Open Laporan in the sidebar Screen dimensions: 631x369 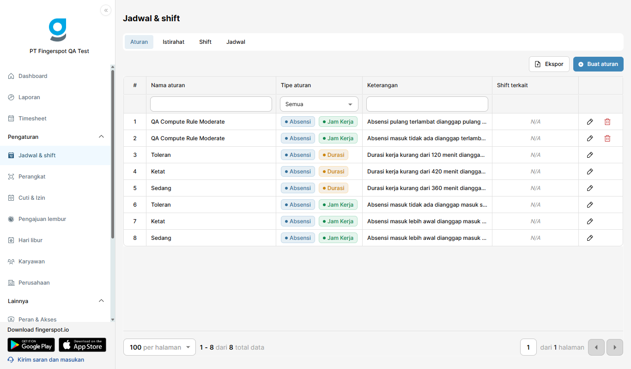coord(55,97)
